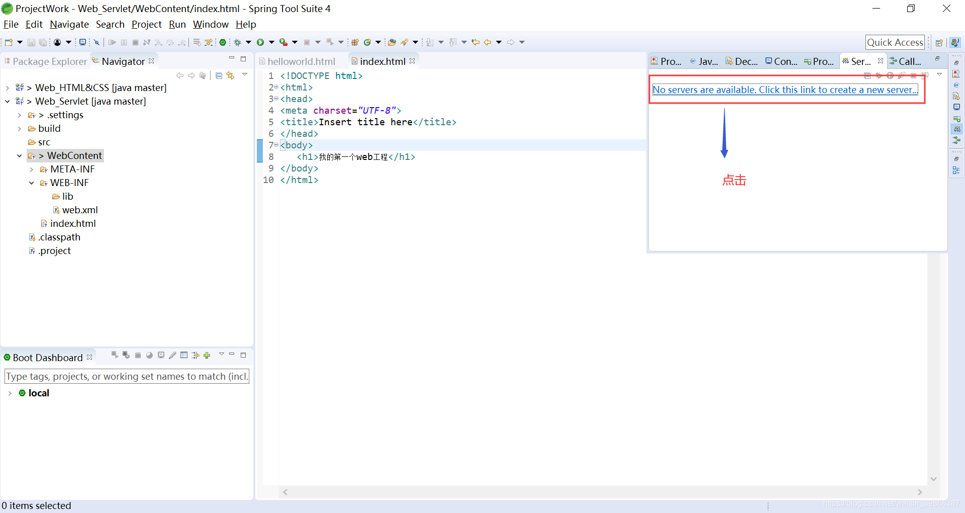Viewport: 965px width, 513px height.
Task: Toggle Link with Editor in Navigator
Action: 230,75
